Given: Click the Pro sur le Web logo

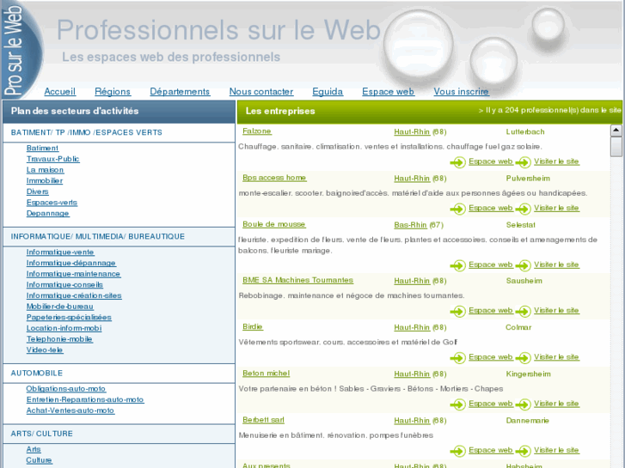Looking at the screenshot, I should coord(21,50).
